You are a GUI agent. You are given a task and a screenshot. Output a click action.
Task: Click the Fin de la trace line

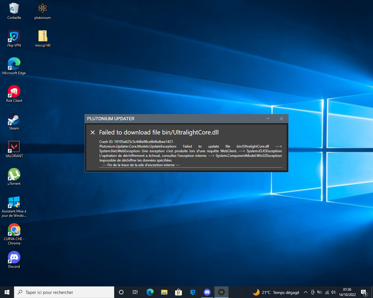pyautogui.click(x=141, y=165)
